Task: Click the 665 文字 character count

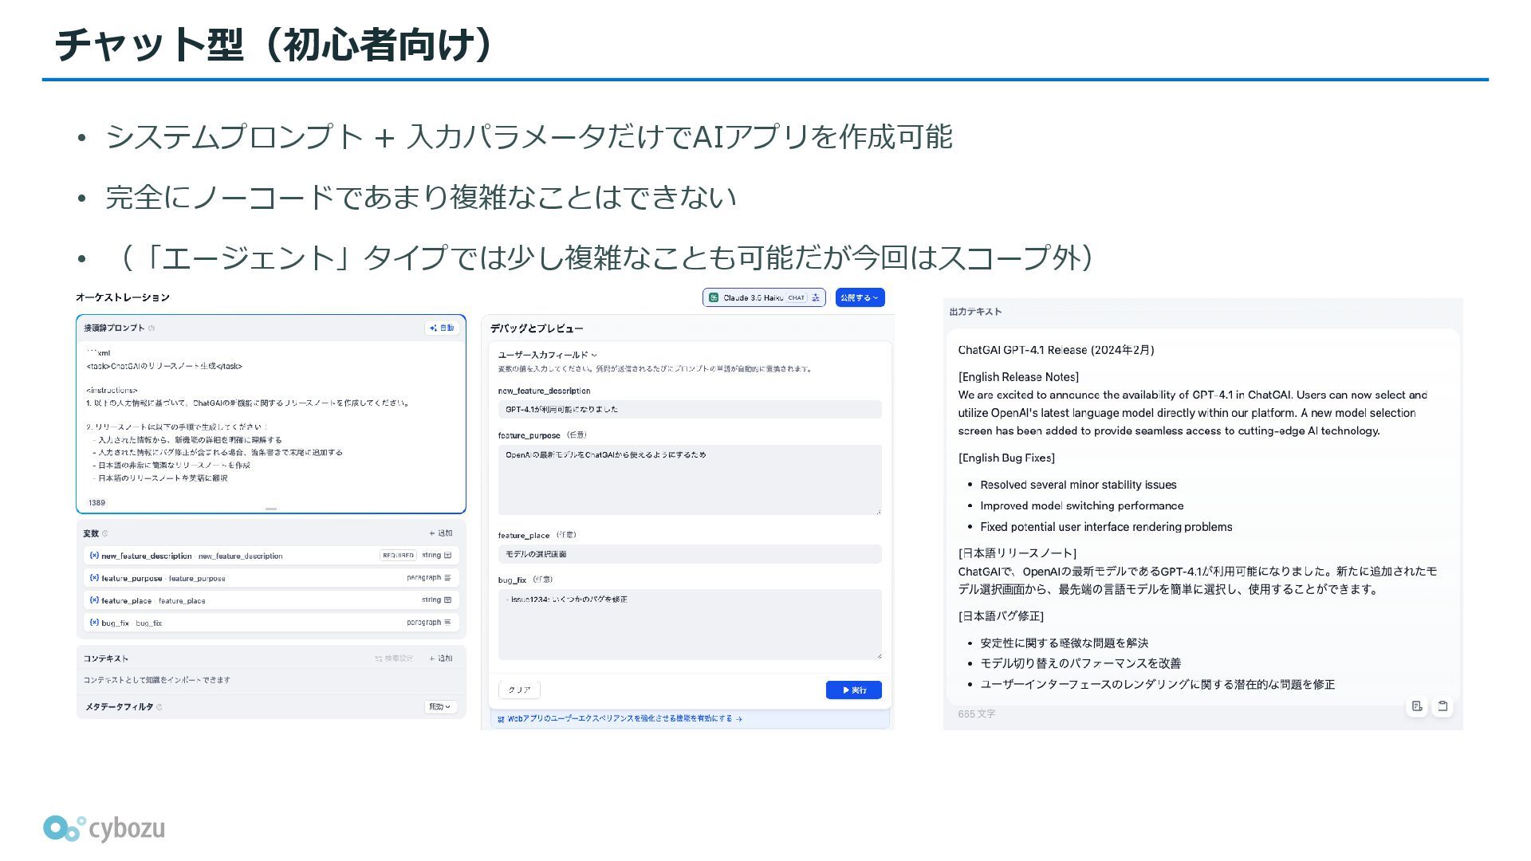Action: coord(976,714)
